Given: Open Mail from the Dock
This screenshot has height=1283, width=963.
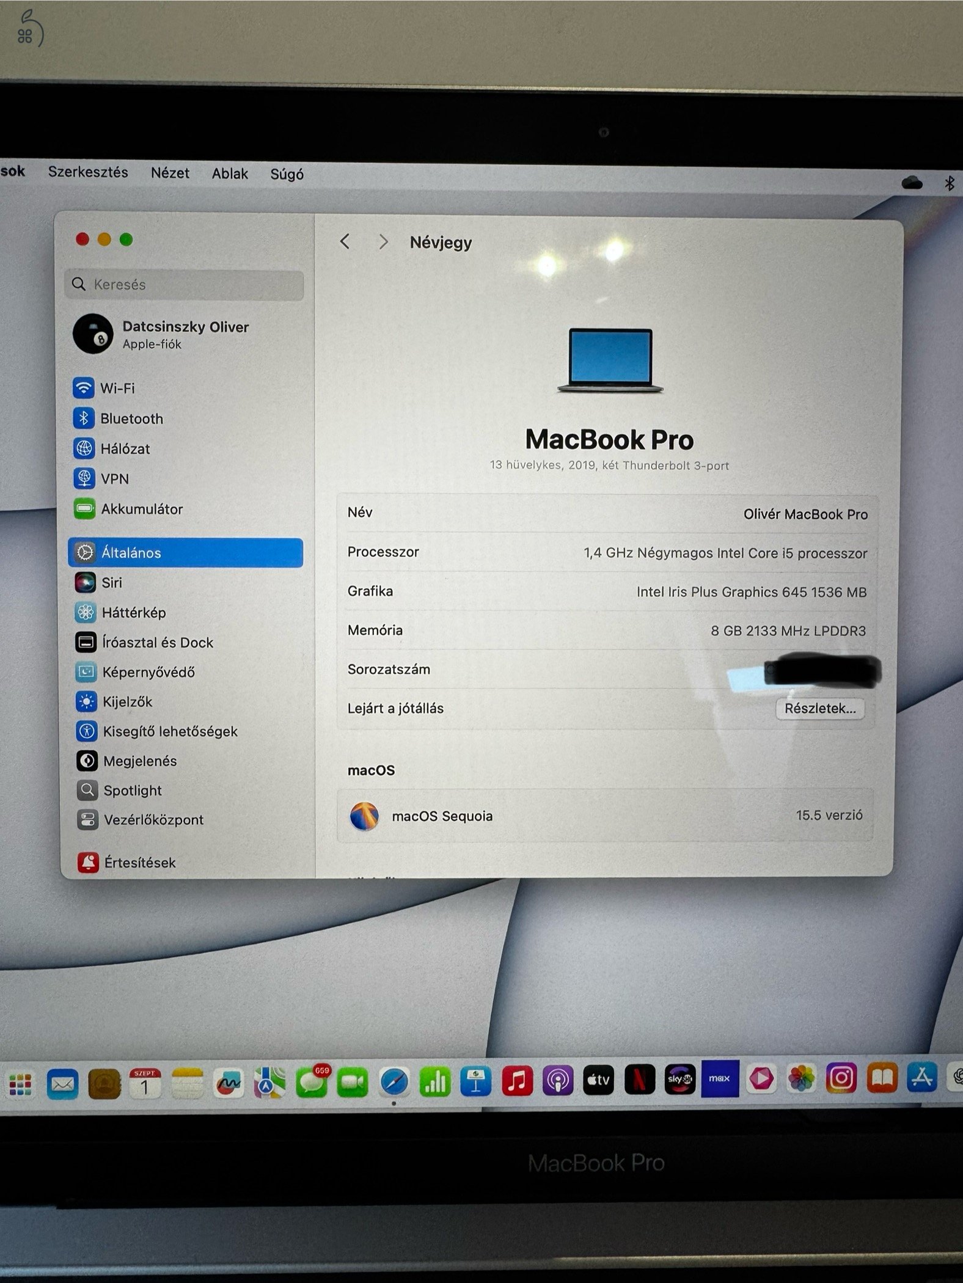Looking at the screenshot, I should [x=63, y=1085].
